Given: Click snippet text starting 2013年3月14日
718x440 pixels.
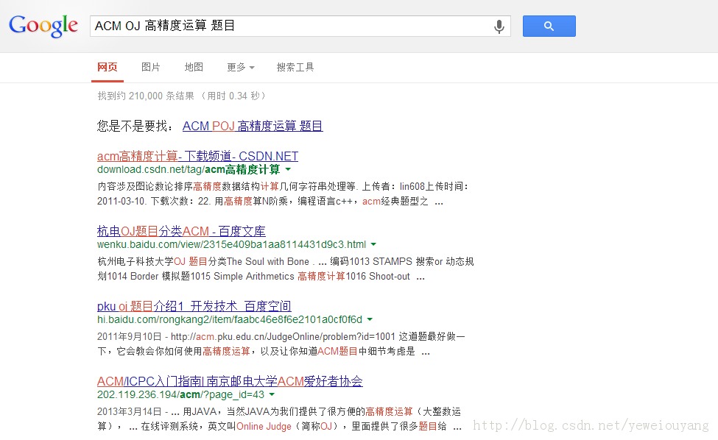Looking at the screenshot, I should click(279, 419).
